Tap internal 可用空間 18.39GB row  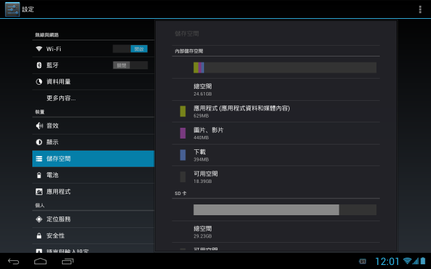click(275, 177)
